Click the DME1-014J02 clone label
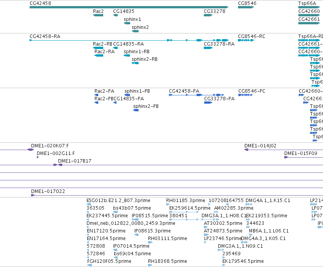Screen dimensions: 323x267 [x=260, y=146]
